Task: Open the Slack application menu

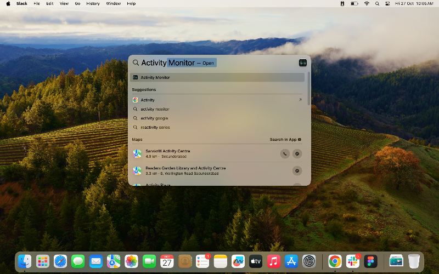Action: [x=21, y=4]
